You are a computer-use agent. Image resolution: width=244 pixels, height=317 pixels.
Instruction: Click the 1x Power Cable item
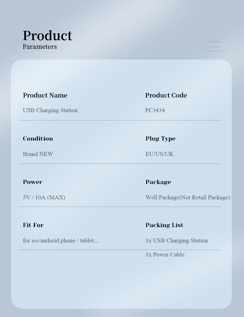point(165,254)
